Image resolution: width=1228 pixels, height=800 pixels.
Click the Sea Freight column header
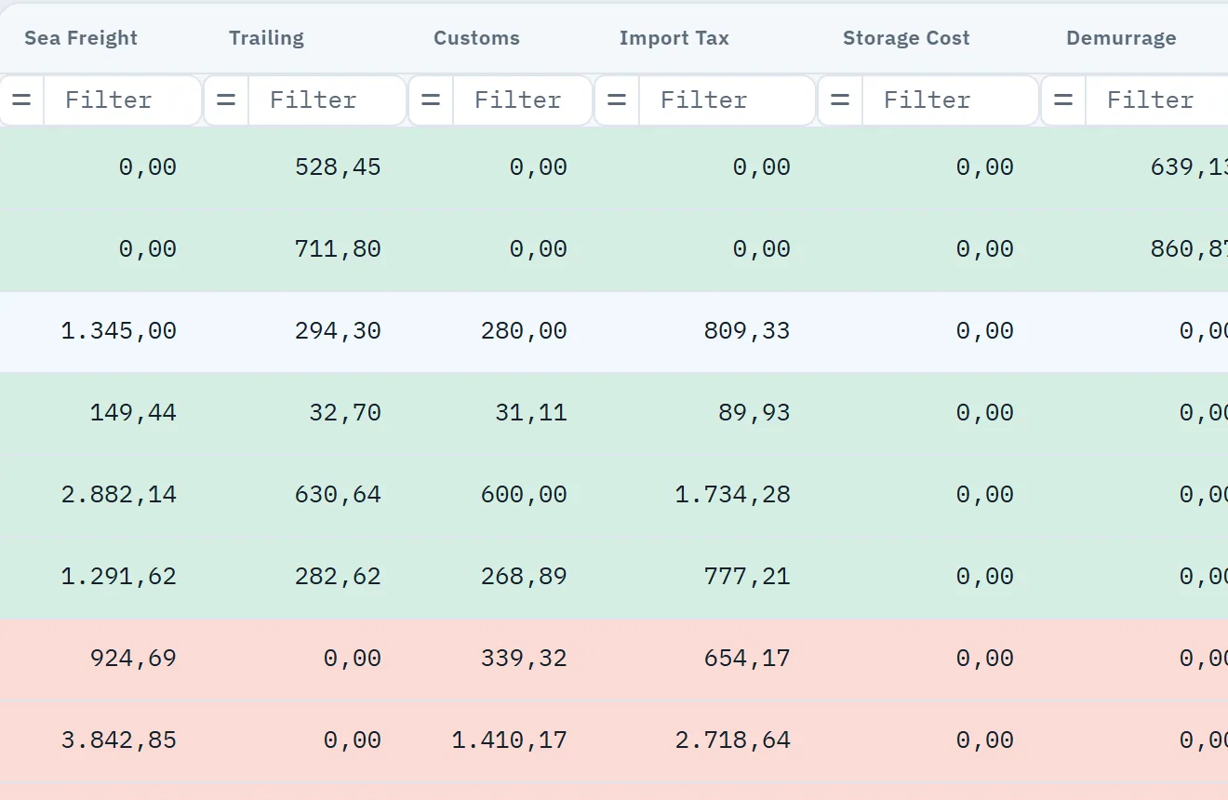(81, 38)
